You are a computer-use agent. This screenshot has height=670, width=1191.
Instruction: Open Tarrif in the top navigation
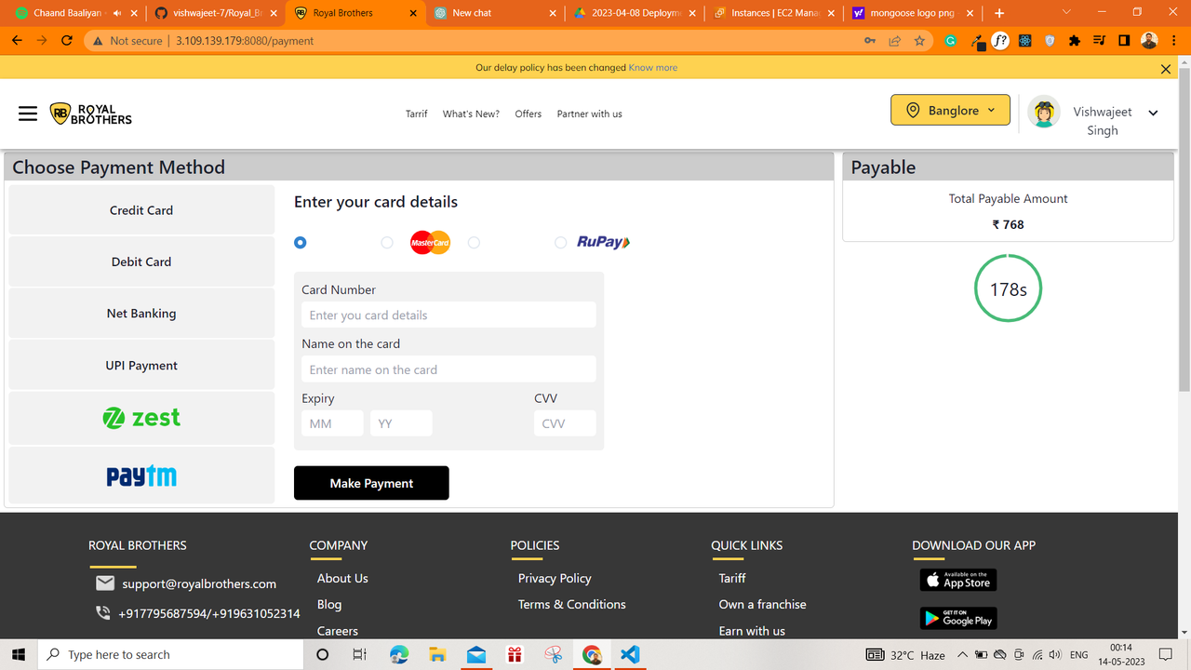[x=416, y=114]
